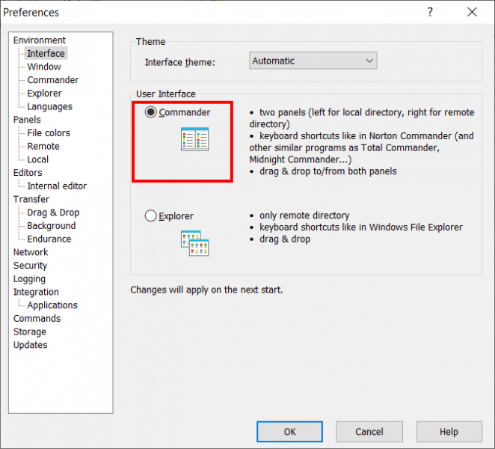Open the Panels tree category

27,120
